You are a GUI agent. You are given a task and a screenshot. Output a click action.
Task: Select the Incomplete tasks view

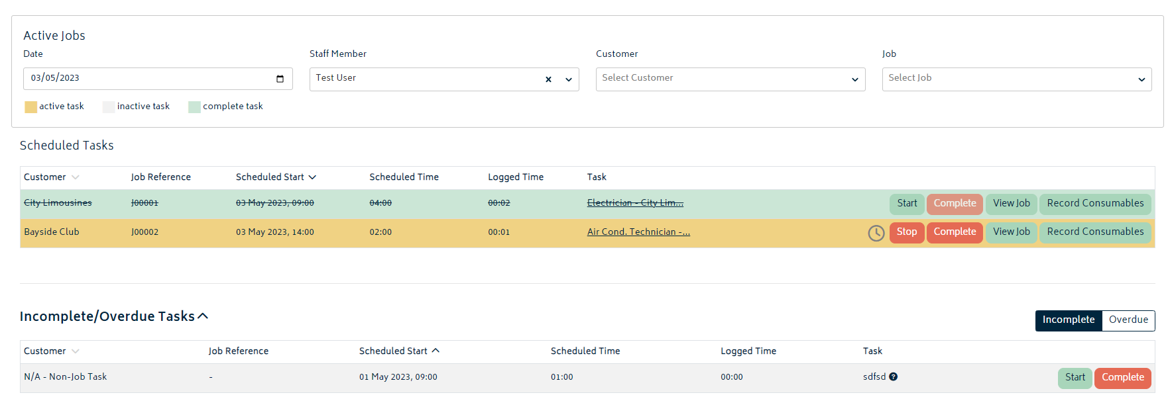click(1069, 320)
